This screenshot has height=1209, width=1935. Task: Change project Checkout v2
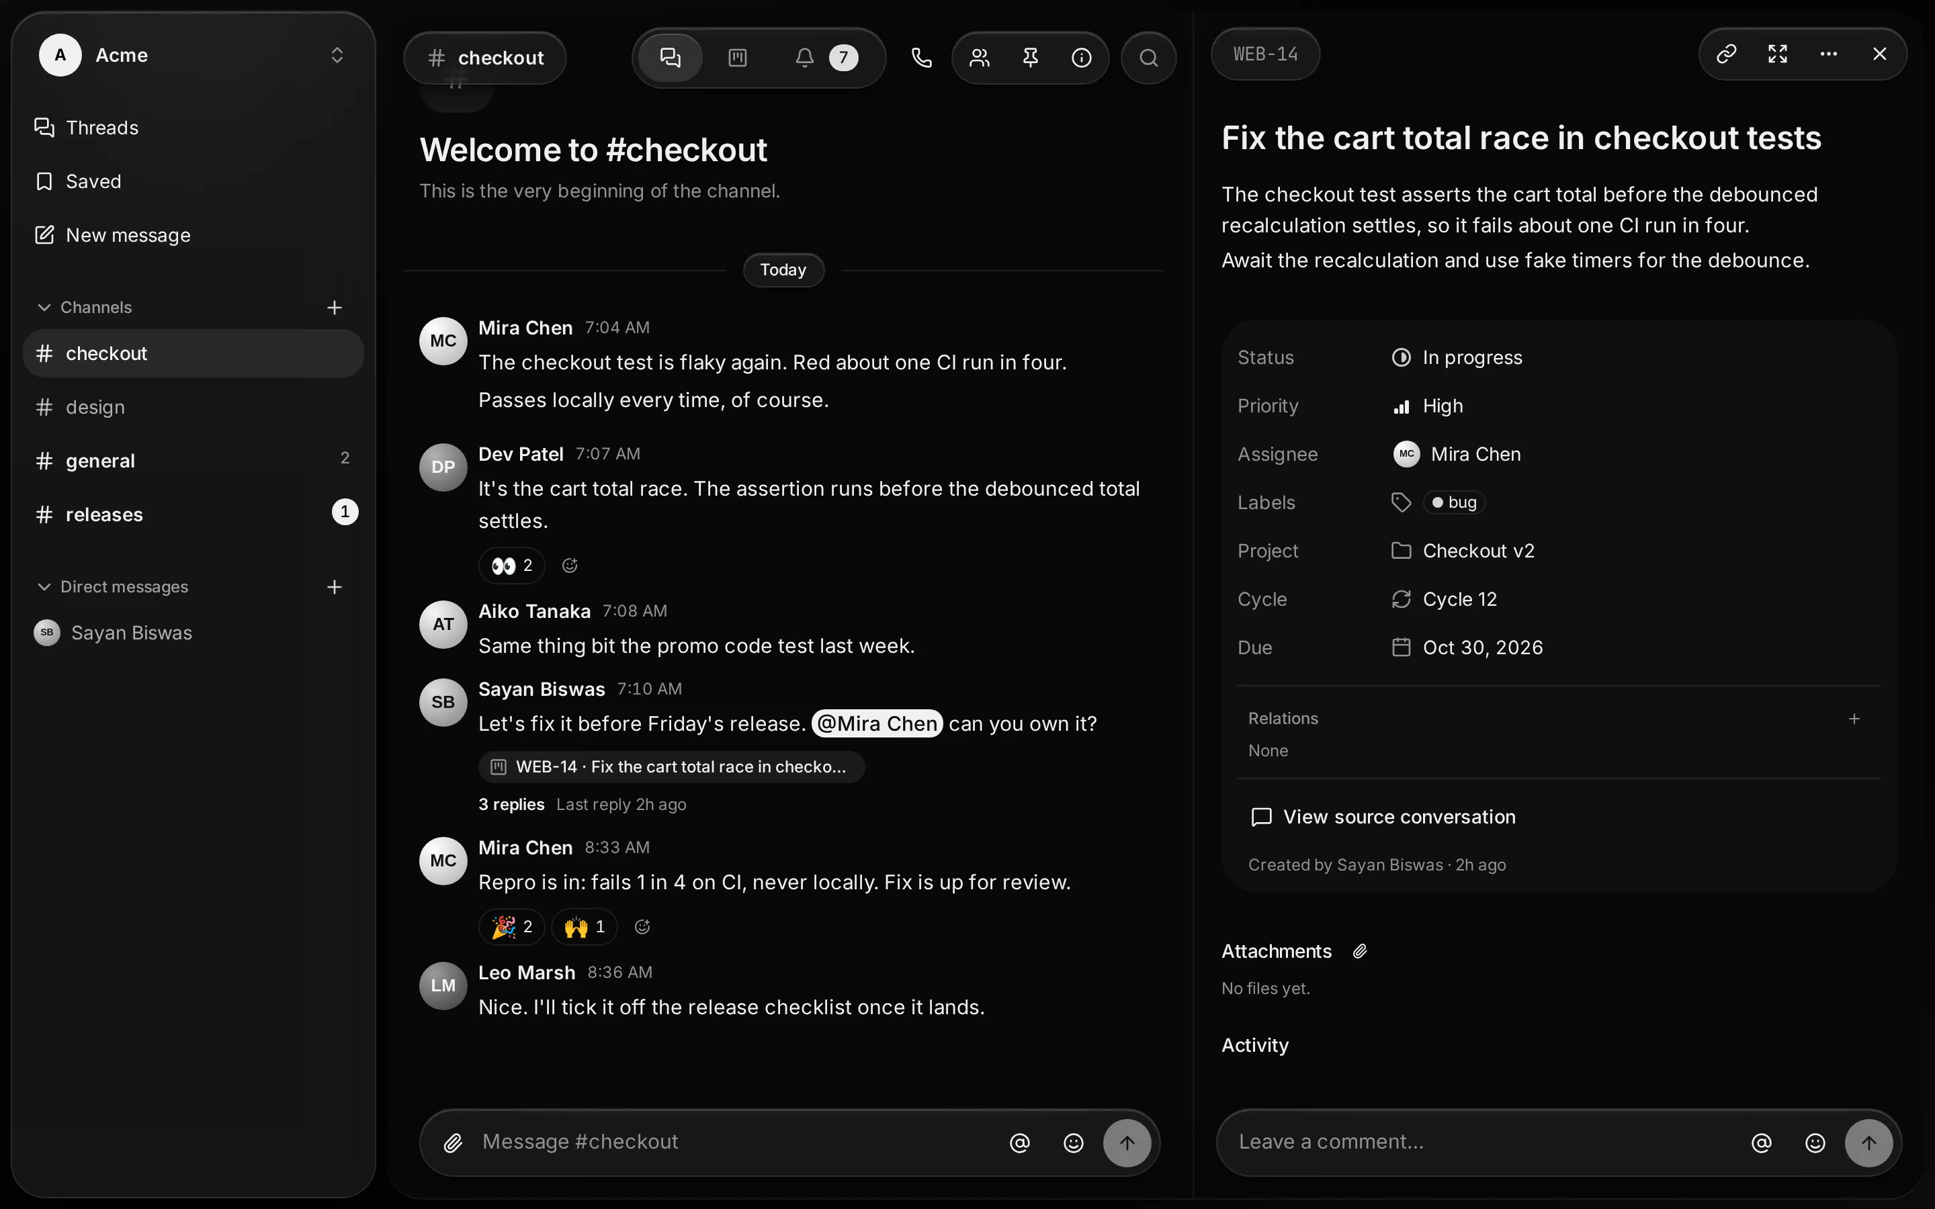pos(1463,551)
